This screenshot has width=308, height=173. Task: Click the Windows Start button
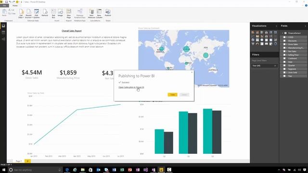point(3,170)
